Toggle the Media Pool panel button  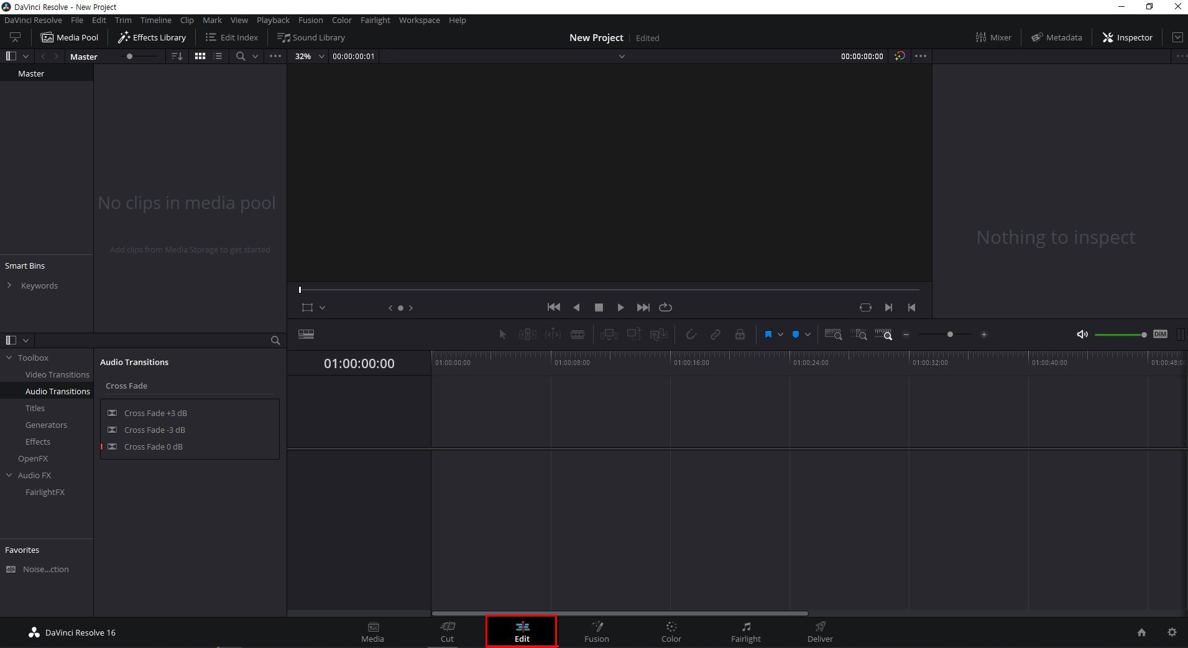click(x=70, y=37)
